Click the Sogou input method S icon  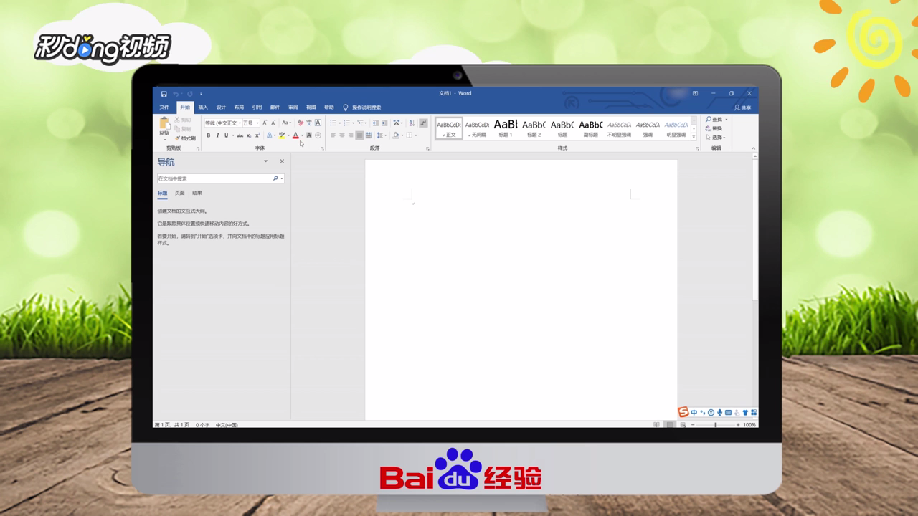(x=683, y=412)
